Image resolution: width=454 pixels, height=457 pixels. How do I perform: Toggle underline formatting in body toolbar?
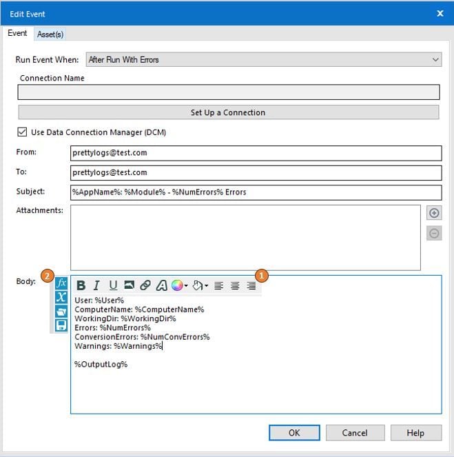(113, 285)
